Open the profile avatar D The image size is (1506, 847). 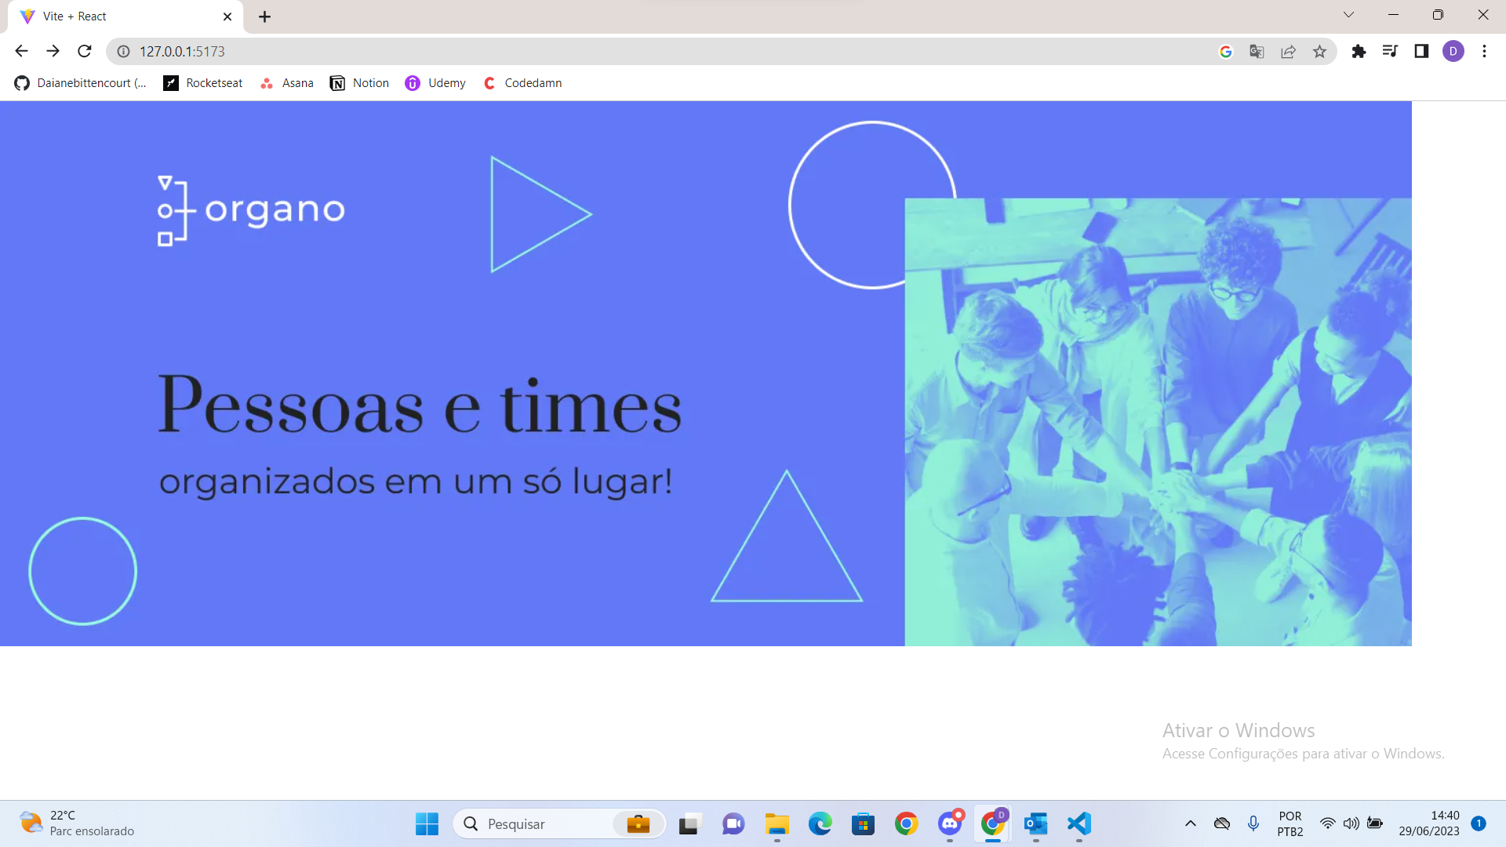(x=1453, y=51)
